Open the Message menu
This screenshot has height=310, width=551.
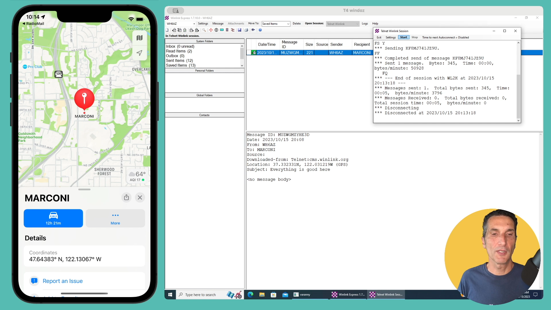point(218,24)
